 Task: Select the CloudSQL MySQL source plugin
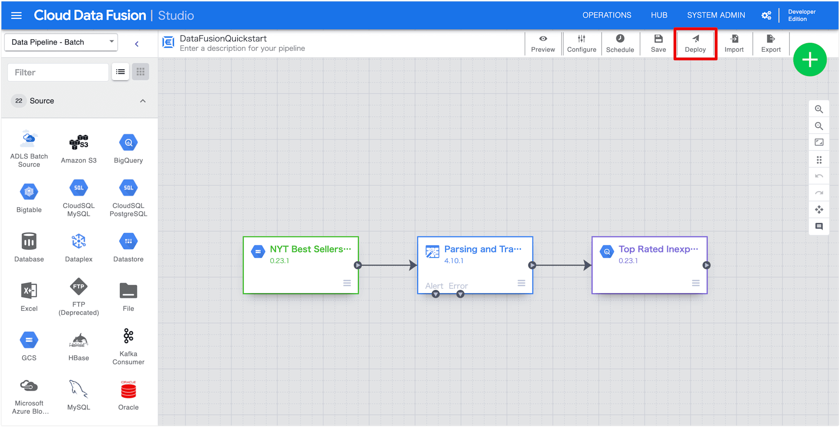(x=79, y=198)
